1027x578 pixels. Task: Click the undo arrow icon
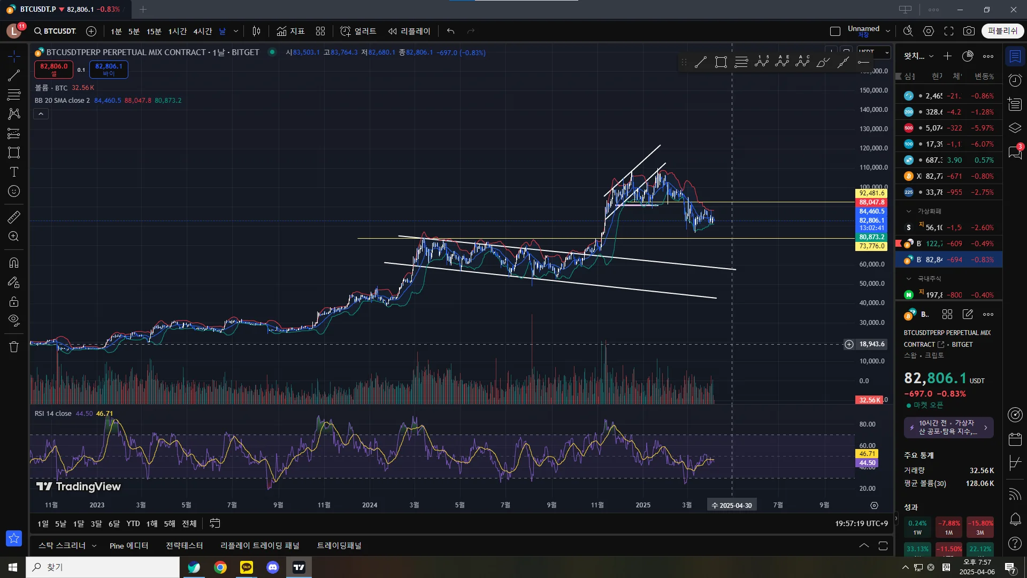pos(450,31)
